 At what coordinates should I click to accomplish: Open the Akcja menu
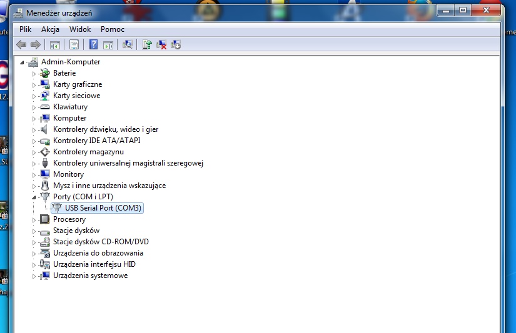point(50,29)
